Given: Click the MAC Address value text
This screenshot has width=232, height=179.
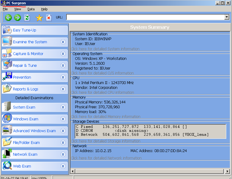Looking at the screenshot, I should coord(171,151).
